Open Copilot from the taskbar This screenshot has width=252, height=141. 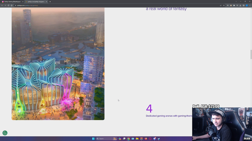pos(120,139)
